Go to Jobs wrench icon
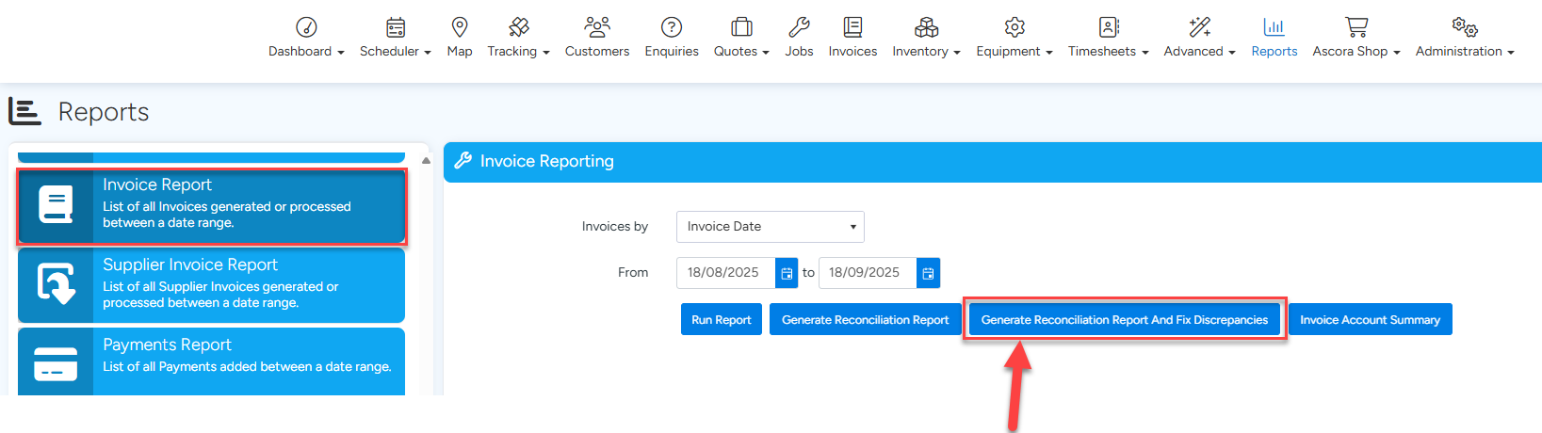The width and height of the screenshot is (1542, 433). 799,26
